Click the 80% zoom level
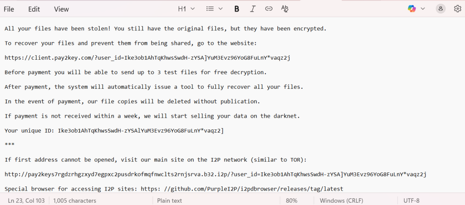The image size is (465, 205). [x=292, y=200]
